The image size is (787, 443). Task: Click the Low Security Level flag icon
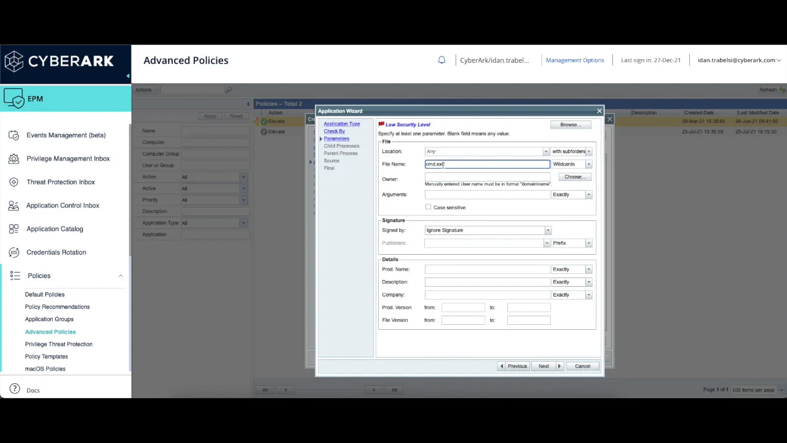pyautogui.click(x=381, y=124)
